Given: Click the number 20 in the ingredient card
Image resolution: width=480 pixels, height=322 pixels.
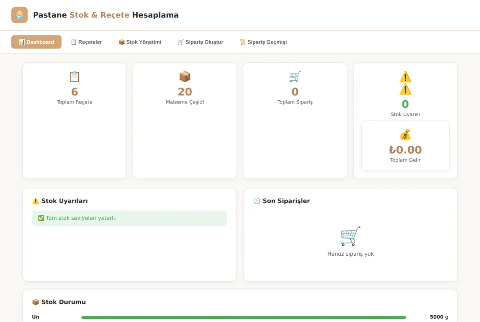Looking at the screenshot, I should (185, 92).
